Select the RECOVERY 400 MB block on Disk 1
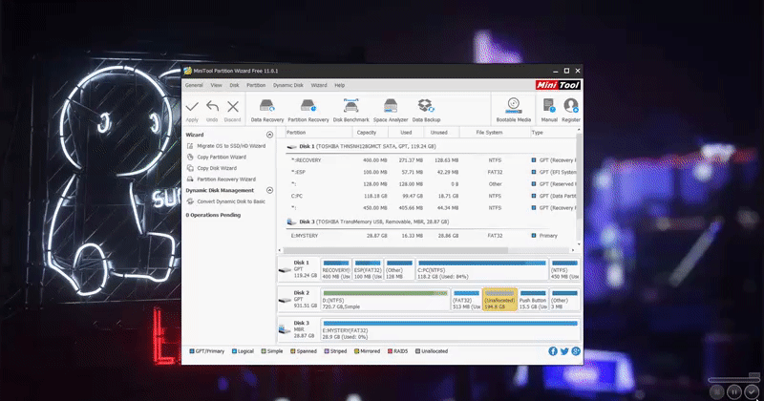Image resolution: width=764 pixels, height=401 pixels. 336,269
